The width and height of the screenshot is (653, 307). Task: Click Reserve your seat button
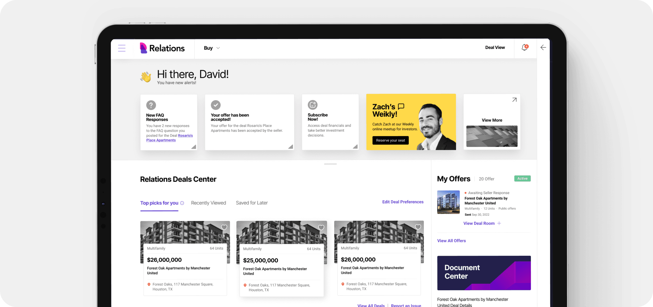click(x=390, y=140)
